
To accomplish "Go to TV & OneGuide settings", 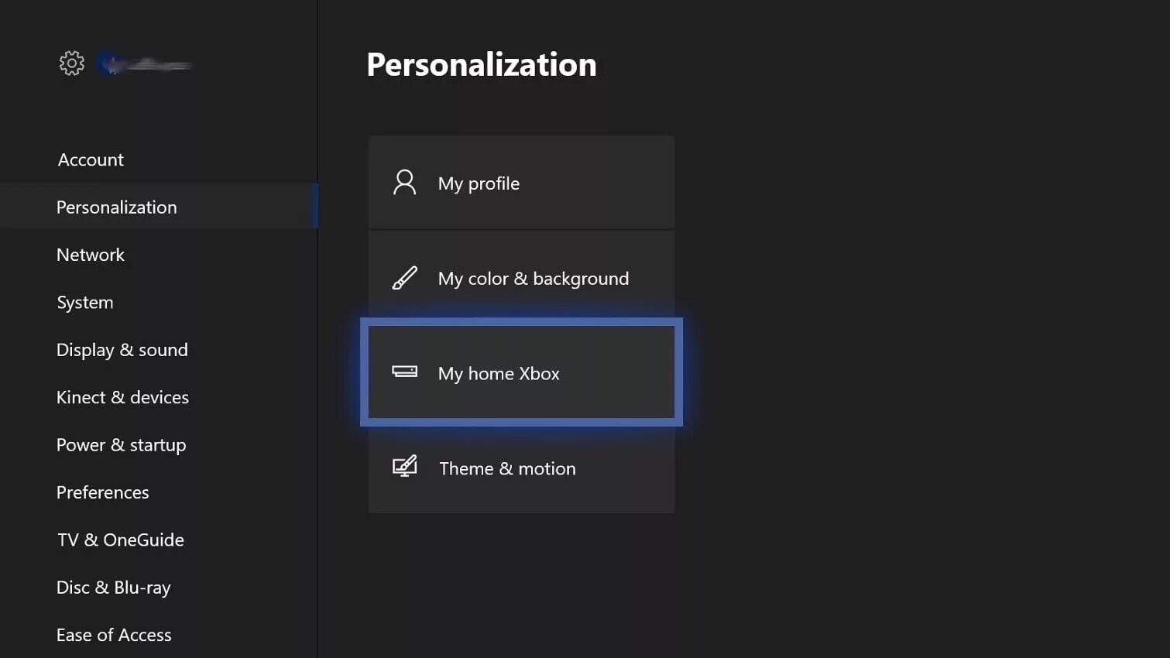I will pyautogui.click(x=121, y=540).
